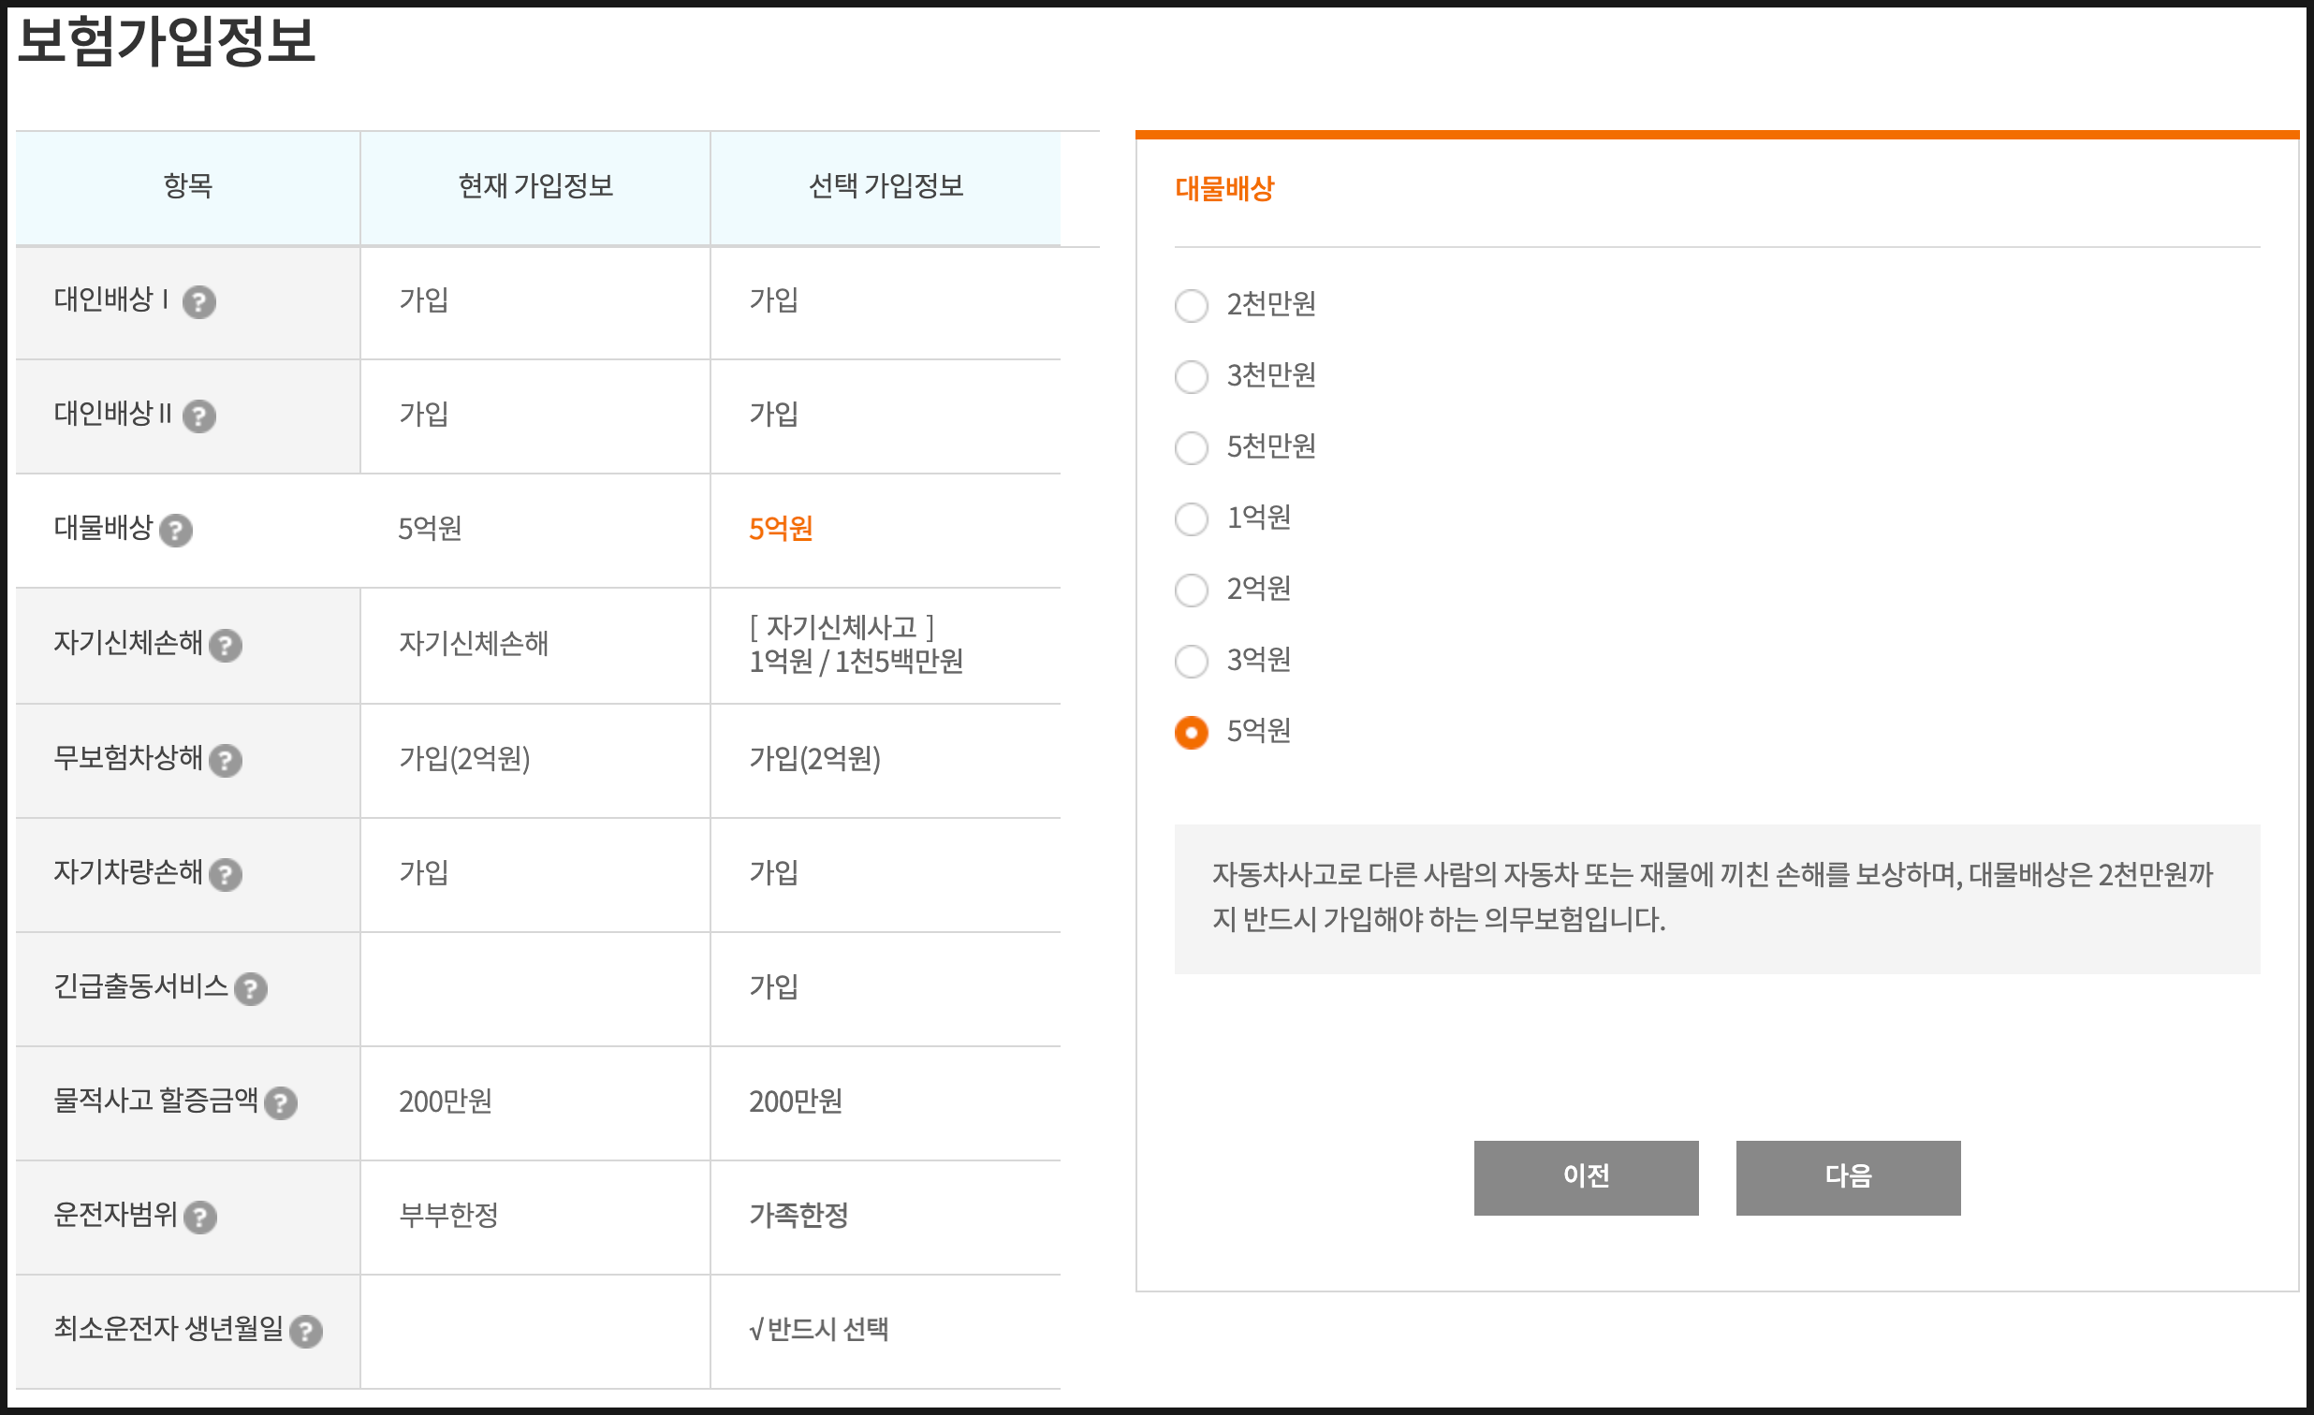Click 물적사고 할증금액 question mark icon
The height and width of the screenshot is (1415, 2314).
281,1103
